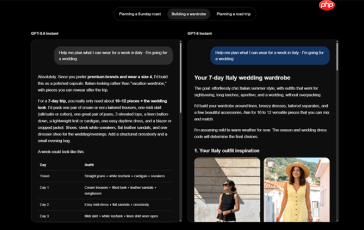Screen dimensions: 364x230
Task: Click the right panel scrollbar thumb
Action: point(337,57)
